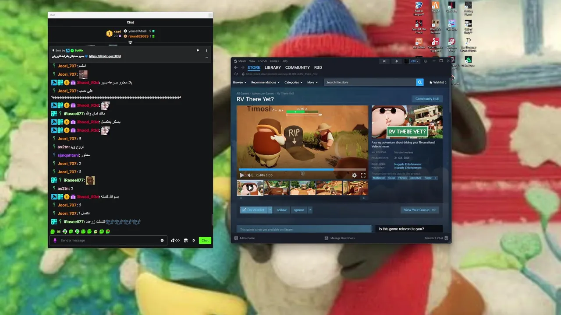Image resolution: width=561 pixels, height=315 pixels.
Task: Seek the trailer progress bar
Action: 302,169
